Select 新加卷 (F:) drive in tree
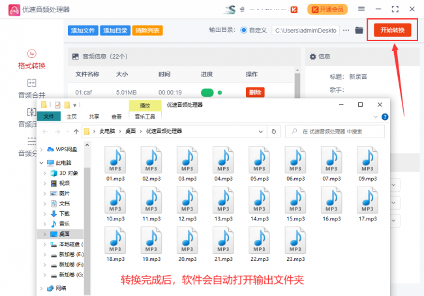The height and width of the screenshot is (296, 424). (x=71, y=265)
